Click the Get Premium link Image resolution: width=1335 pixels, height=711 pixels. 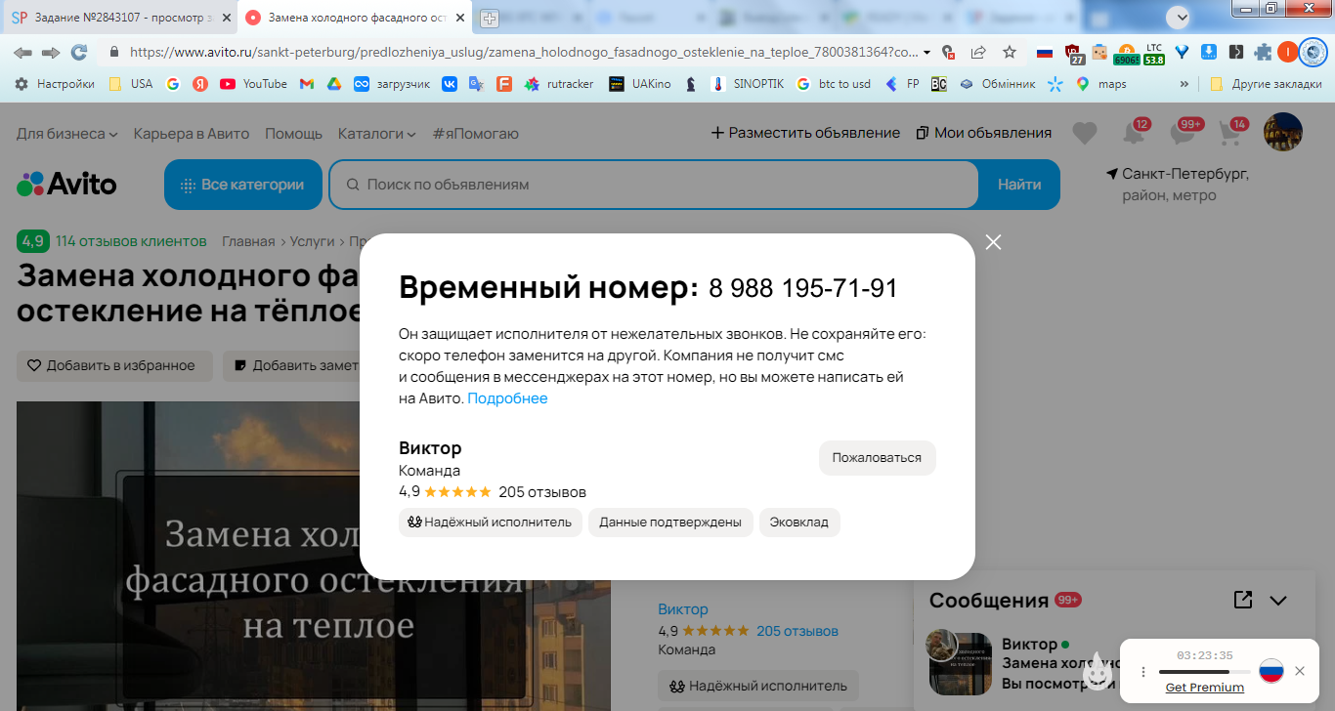[x=1205, y=688]
